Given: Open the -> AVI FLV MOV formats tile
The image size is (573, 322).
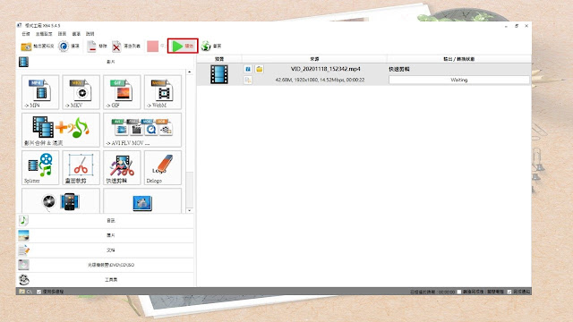Looking at the screenshot, I should pyautogui.click(x=142, y=130).
